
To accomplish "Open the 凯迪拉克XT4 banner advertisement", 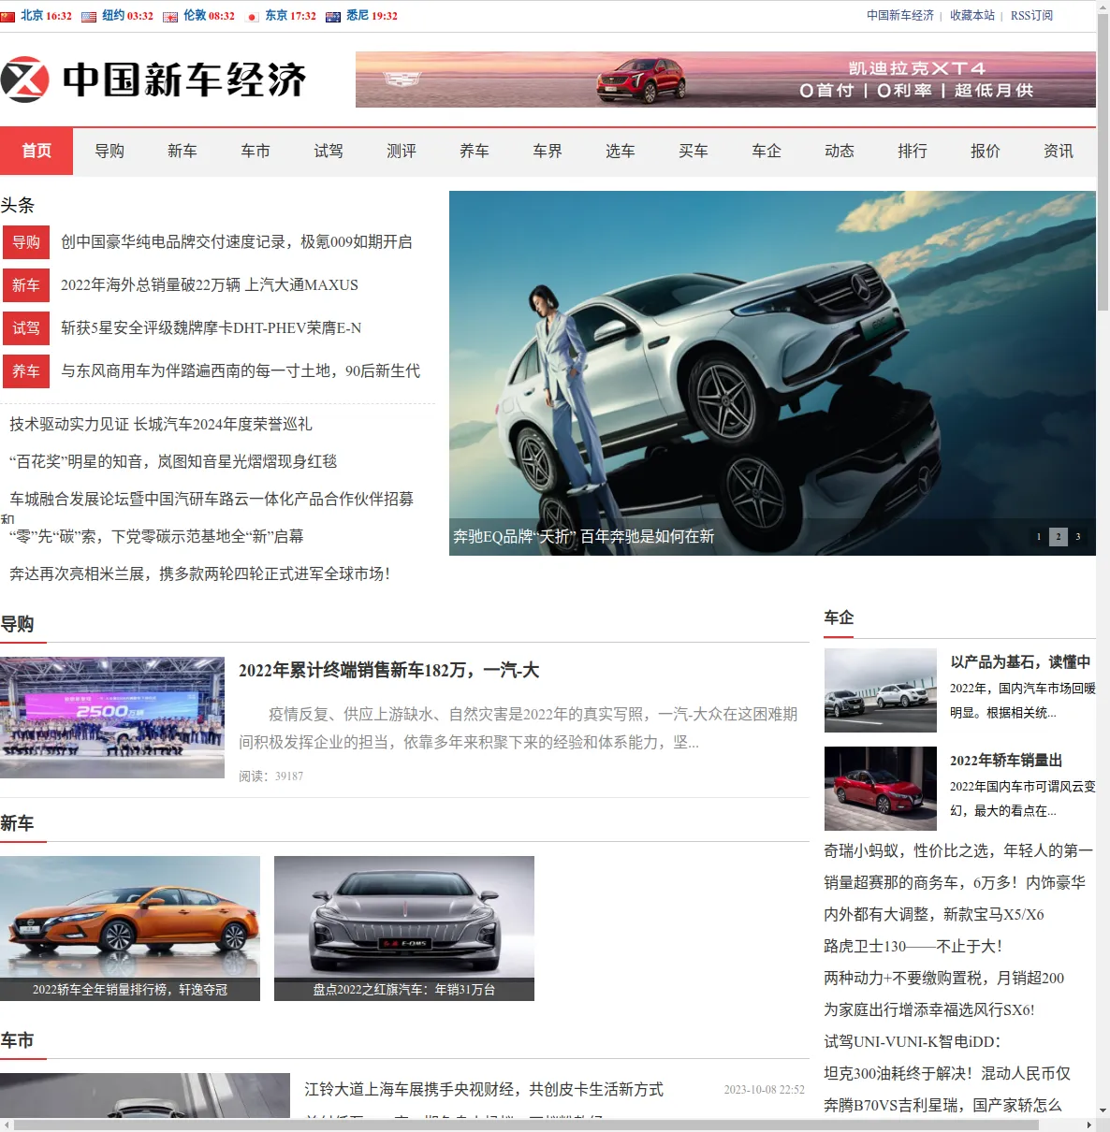I will [x=725, y=80].
